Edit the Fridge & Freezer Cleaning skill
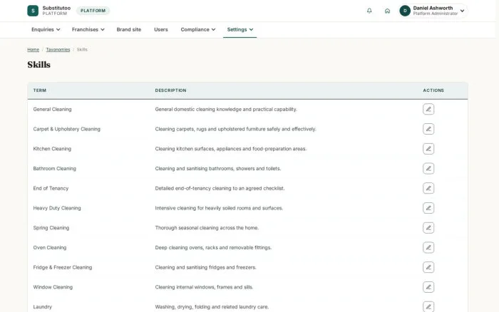The image size is (499, 312). (x=428, y=267)
